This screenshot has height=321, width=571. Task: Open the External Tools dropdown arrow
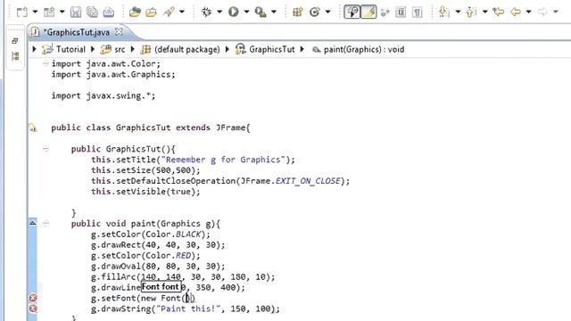tap(274, 12)
